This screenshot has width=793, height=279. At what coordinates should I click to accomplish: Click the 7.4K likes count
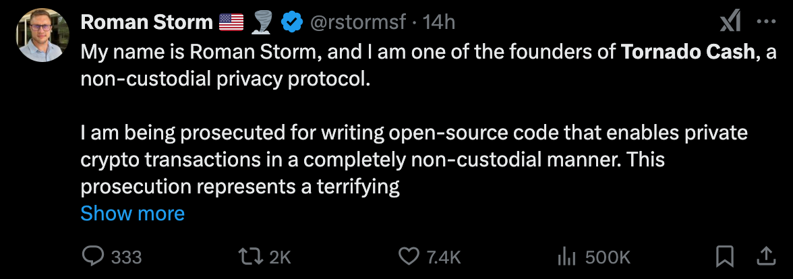coord(444,257)
